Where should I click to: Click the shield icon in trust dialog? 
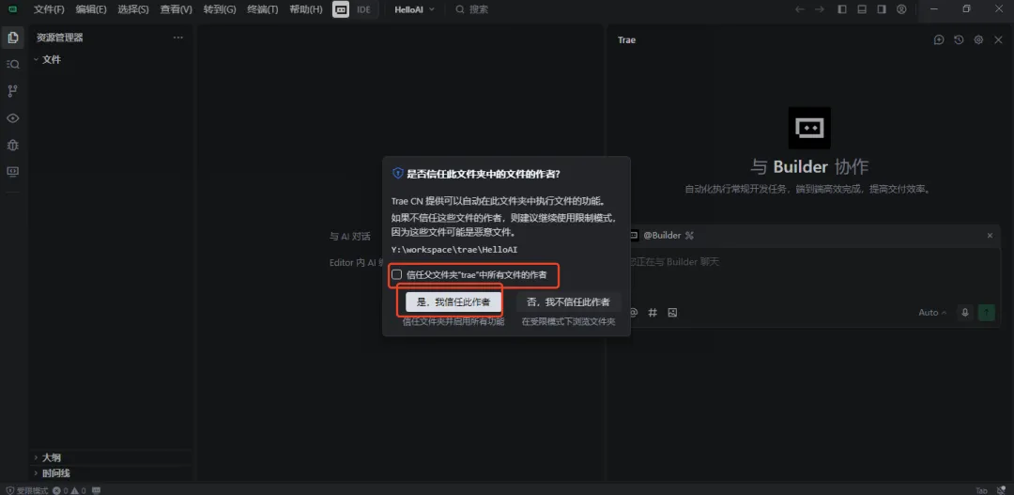point(398,174)
